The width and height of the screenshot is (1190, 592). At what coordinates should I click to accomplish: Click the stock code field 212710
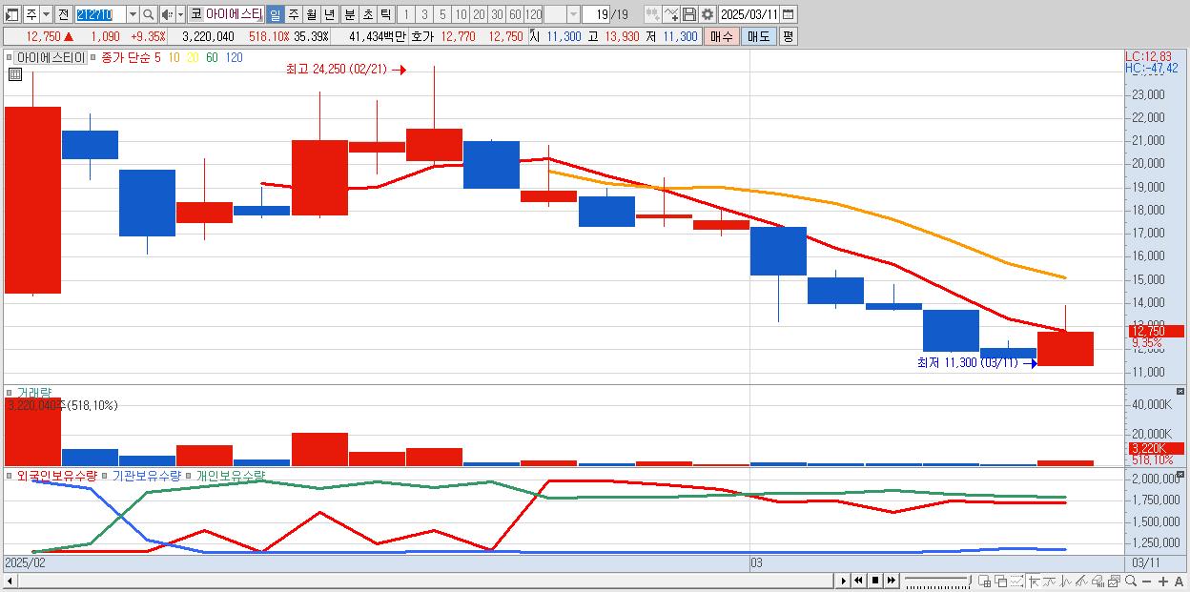pyautogui.click(x=100, y=14)
